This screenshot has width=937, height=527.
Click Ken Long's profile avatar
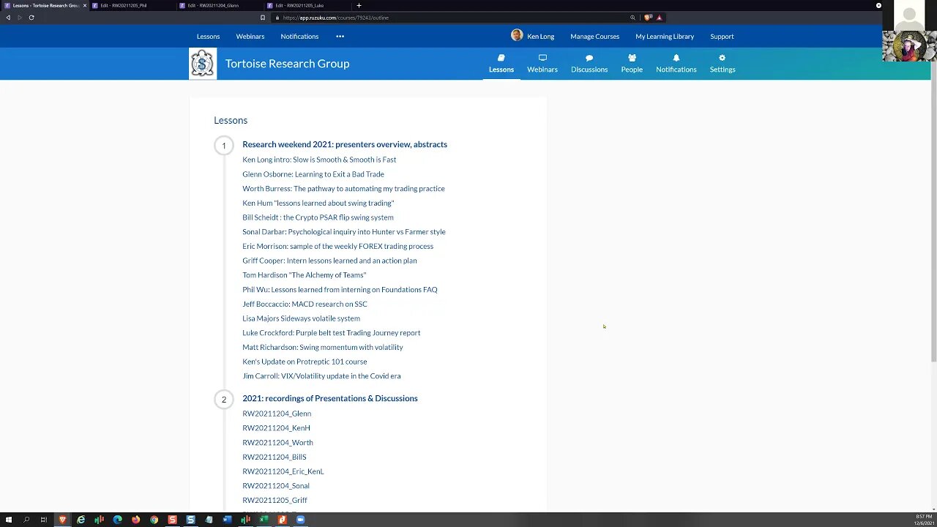(517, 35)
